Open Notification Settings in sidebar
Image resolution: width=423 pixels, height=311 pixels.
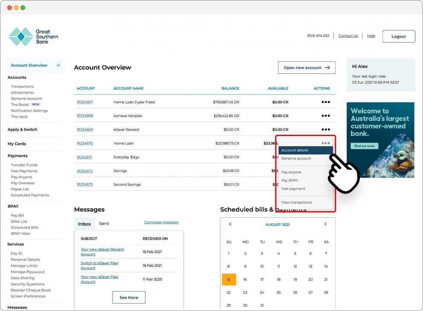click(29, 110)
